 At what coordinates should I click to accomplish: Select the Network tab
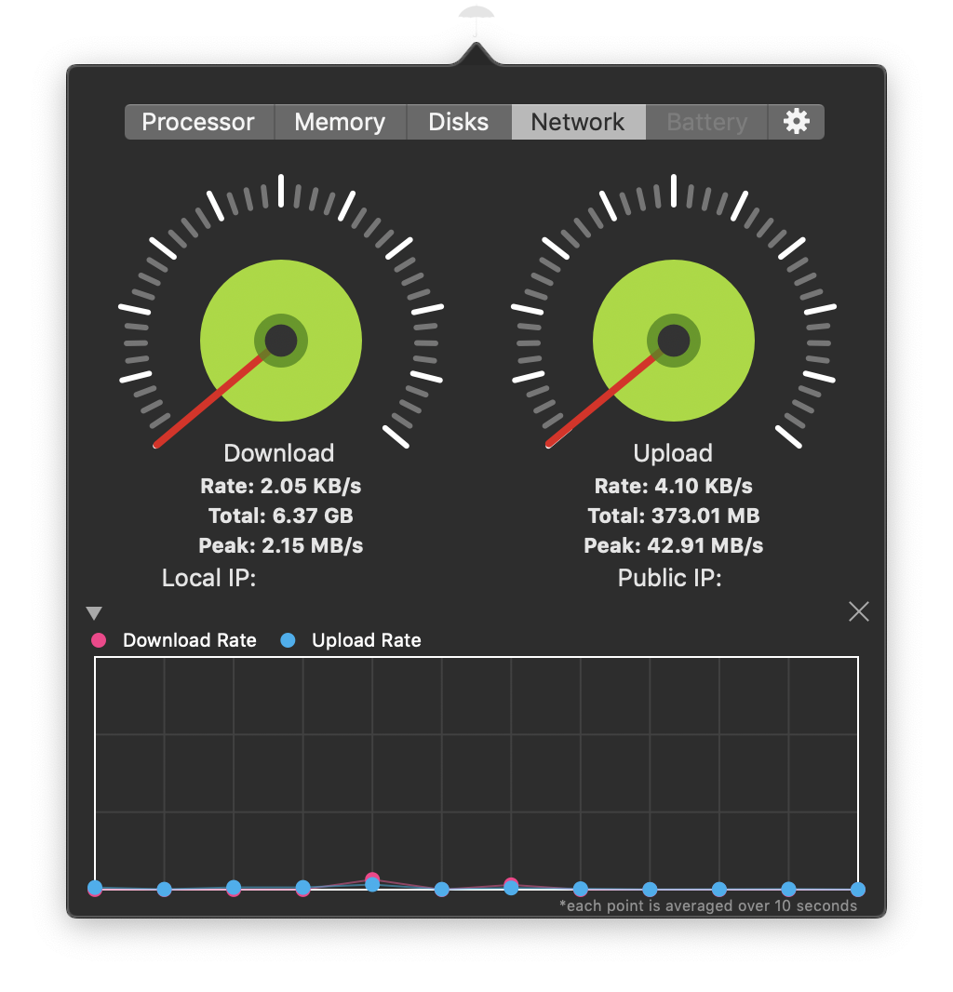click(x=578, y=122)
